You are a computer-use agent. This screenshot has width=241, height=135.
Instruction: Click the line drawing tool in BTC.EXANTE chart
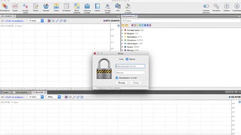[57, 21]
